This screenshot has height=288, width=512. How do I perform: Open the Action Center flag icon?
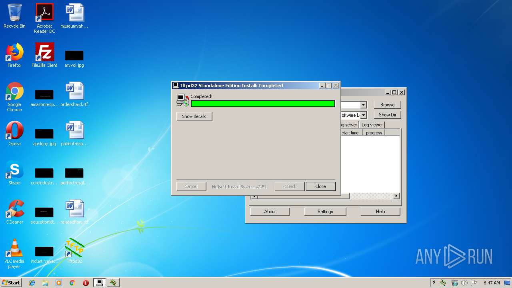click(474, 283)
